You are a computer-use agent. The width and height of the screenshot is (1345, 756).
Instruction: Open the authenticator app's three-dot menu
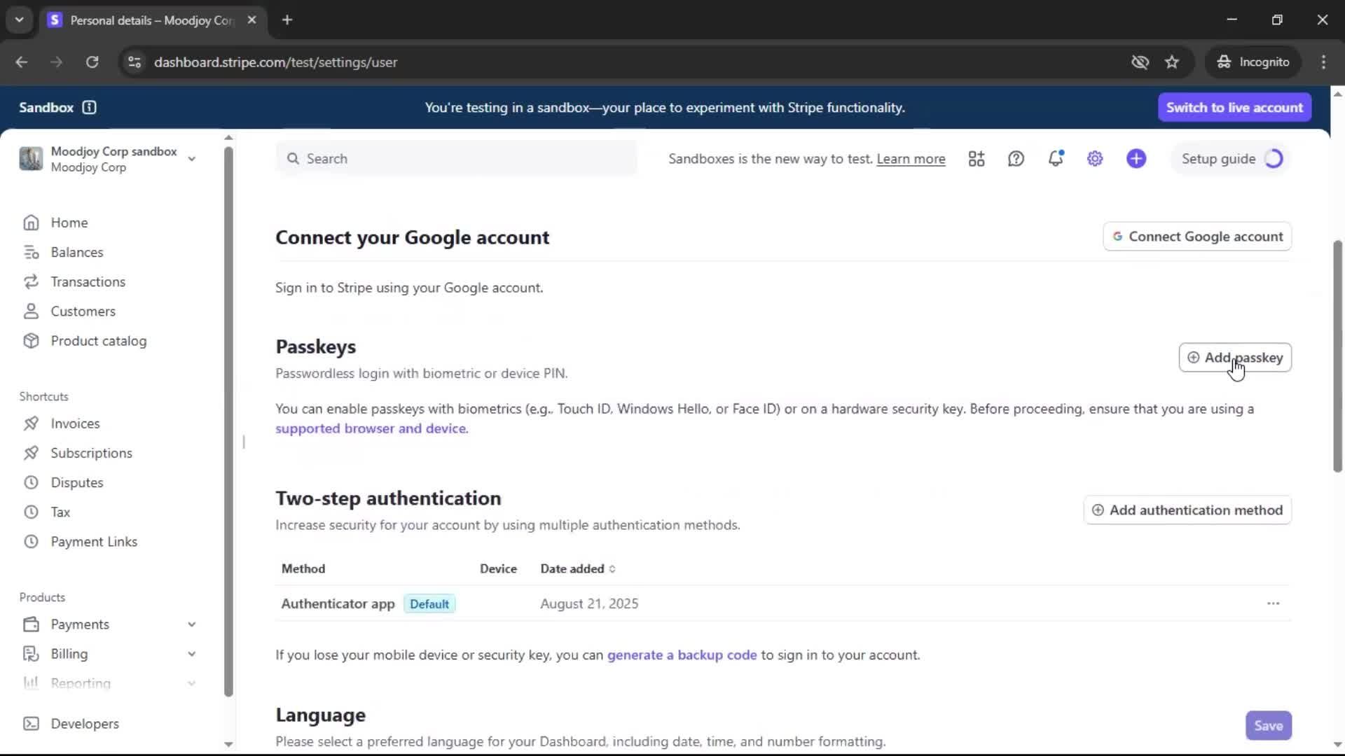click(x=1273, y=603)
